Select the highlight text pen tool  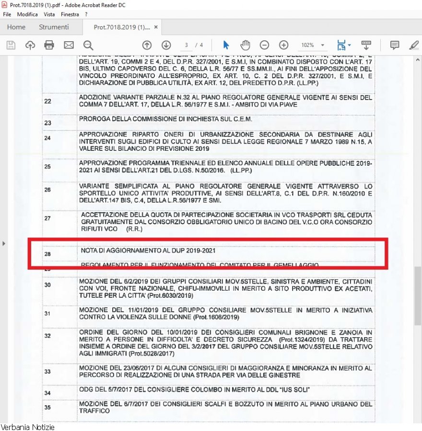[x=413, y=45]
